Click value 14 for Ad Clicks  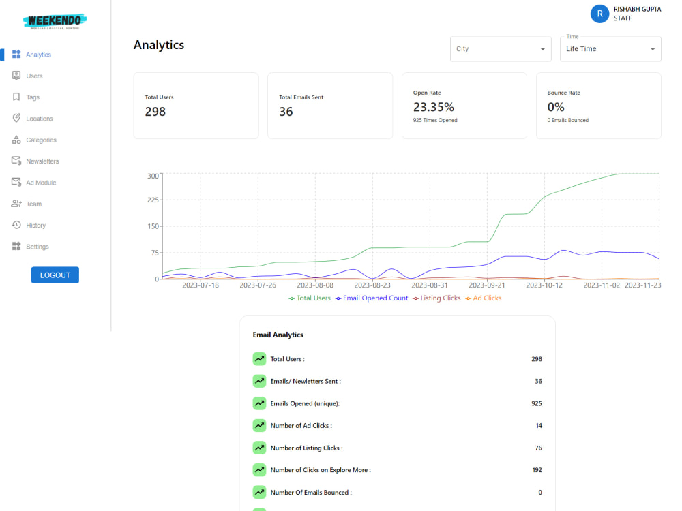[x=539, y=425]
